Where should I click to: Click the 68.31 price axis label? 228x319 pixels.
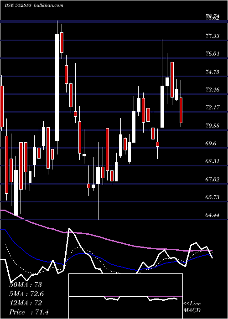(x=212, y=161)
